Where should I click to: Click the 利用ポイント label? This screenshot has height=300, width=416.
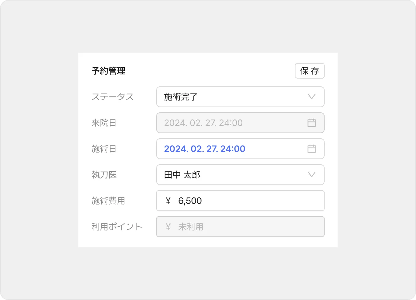[x=117, y=227]
